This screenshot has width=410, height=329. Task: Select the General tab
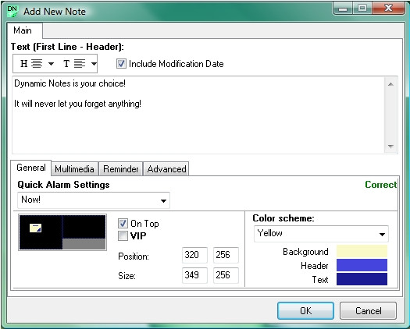pyautogui.click(x=31, y=168)
